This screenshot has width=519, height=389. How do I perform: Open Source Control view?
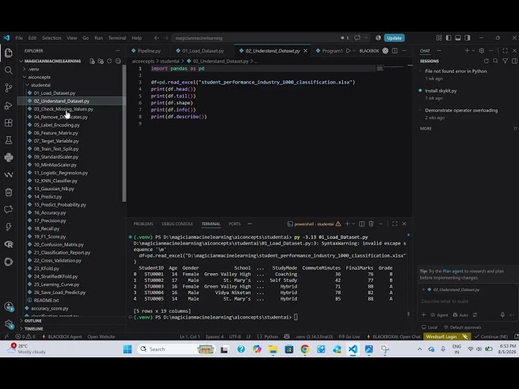(x=9, y=88)
